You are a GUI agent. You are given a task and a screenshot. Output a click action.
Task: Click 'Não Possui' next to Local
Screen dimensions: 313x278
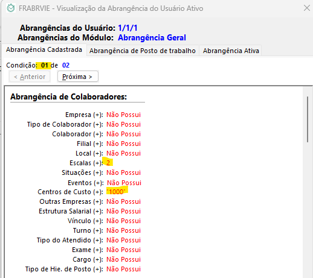coord(123,153)
